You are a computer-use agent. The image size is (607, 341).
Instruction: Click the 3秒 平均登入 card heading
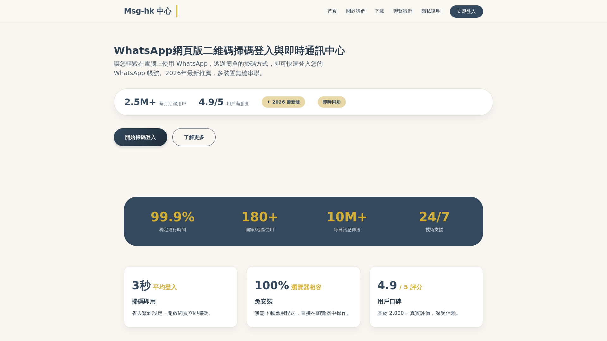point(154,285)
